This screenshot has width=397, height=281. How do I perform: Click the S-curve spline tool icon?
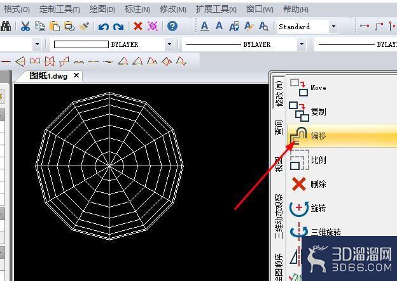(64, 62)
